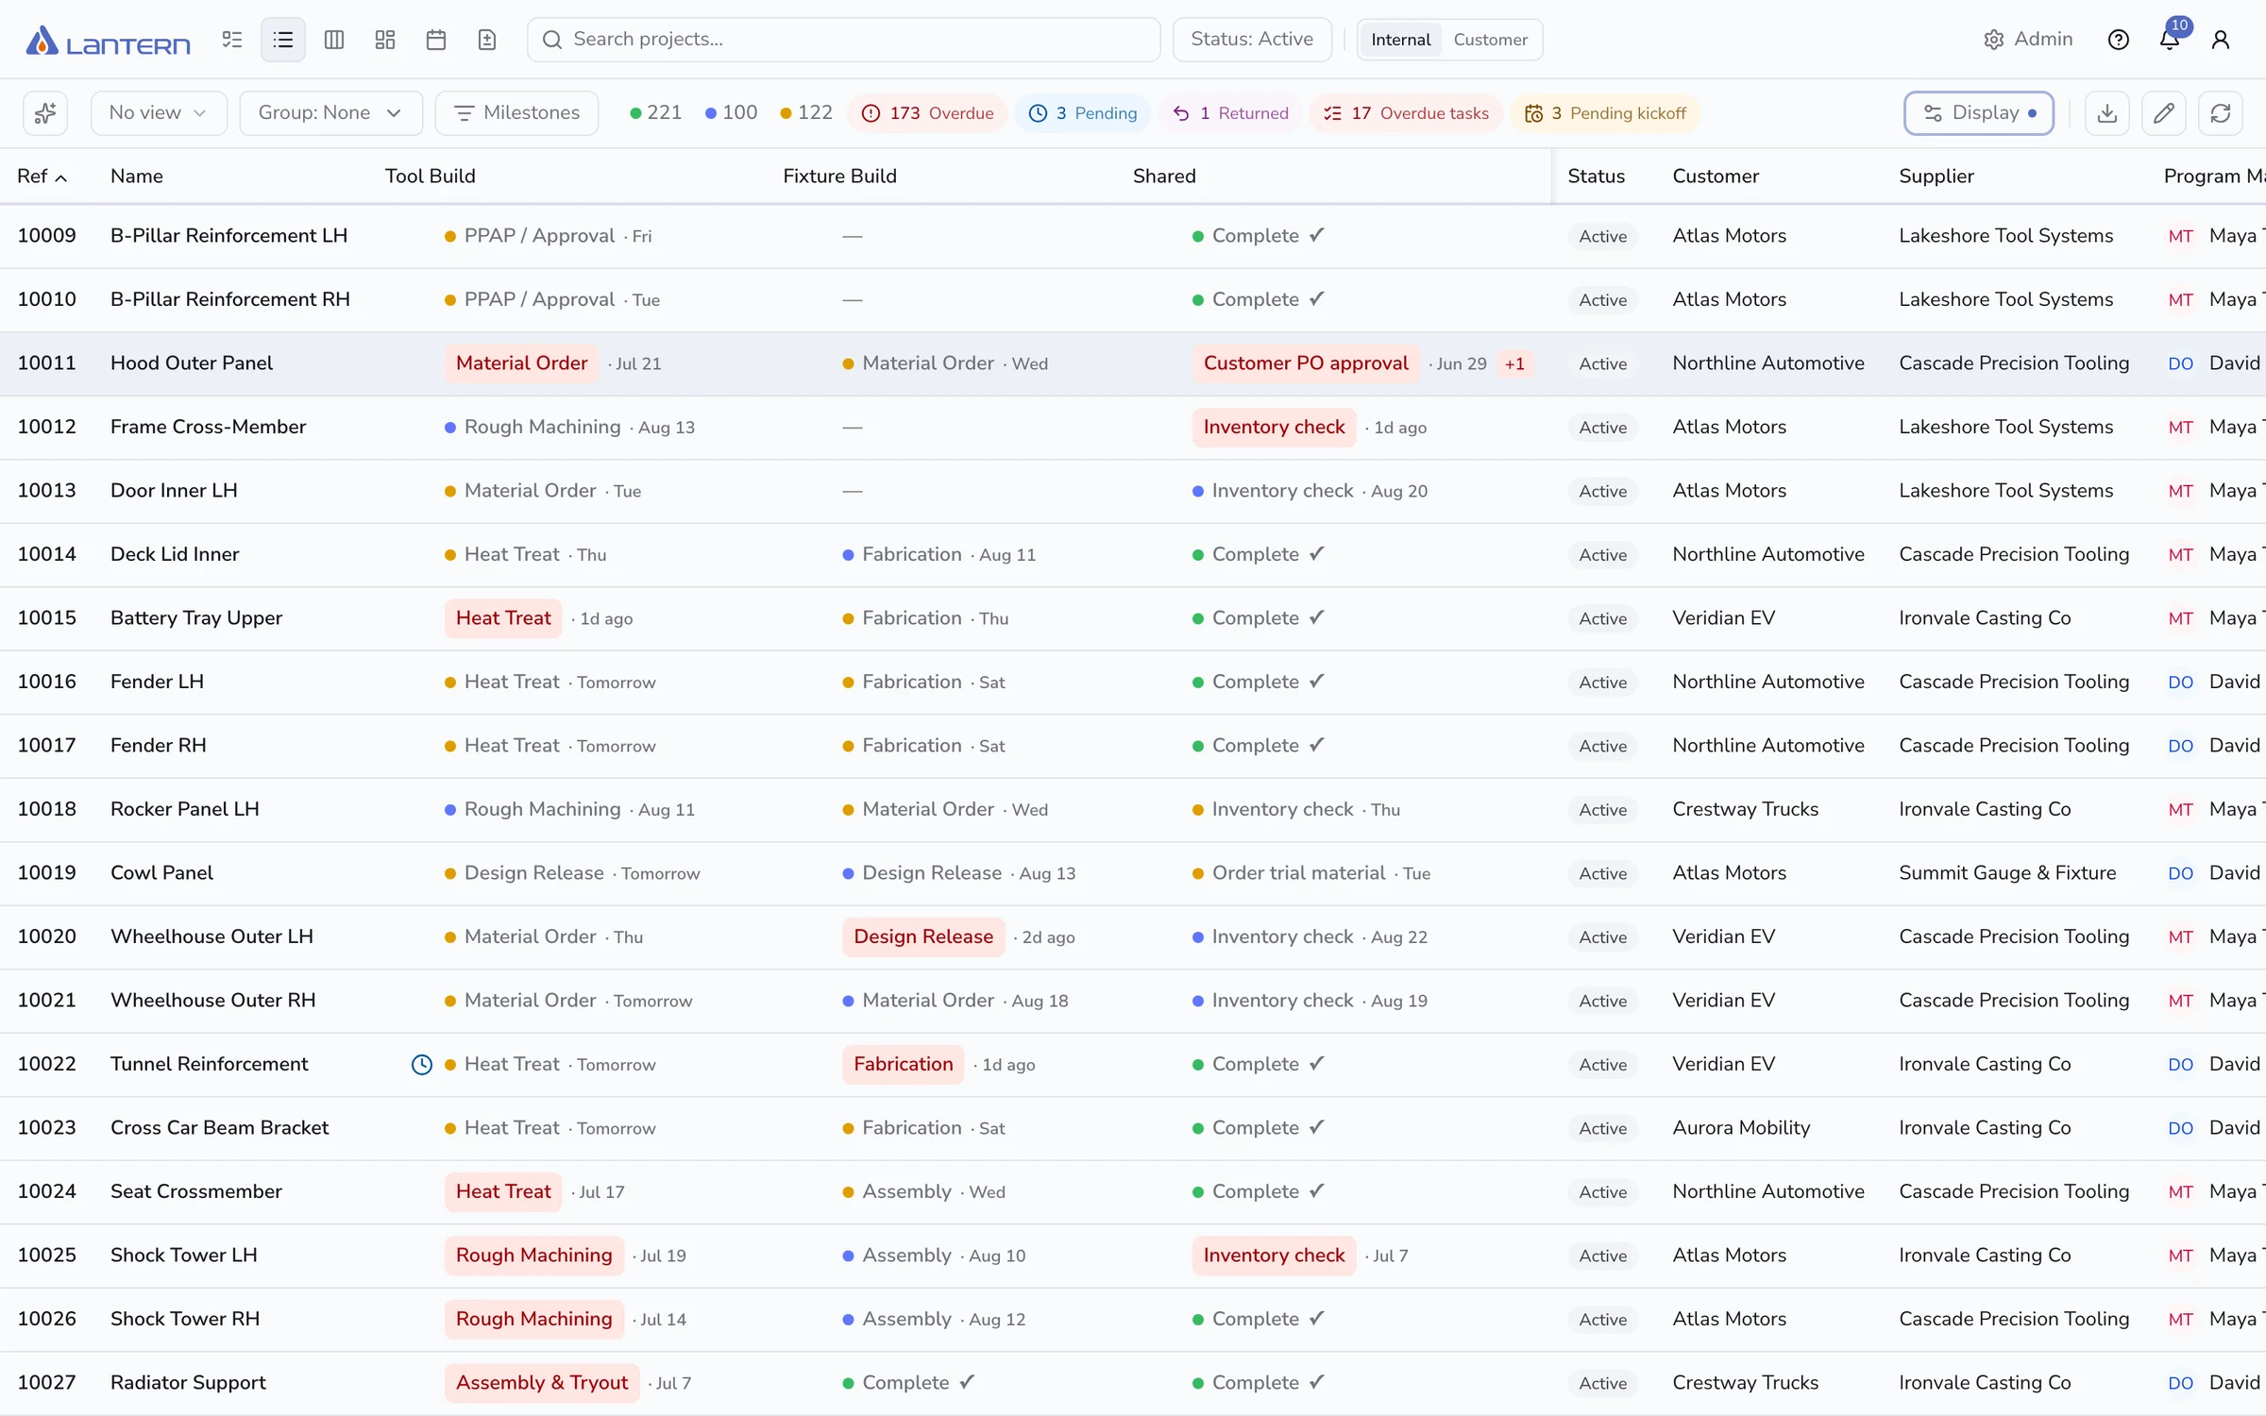
Task: Click the overdue Design Release badge on row 10020
Action: click(923, 936)
